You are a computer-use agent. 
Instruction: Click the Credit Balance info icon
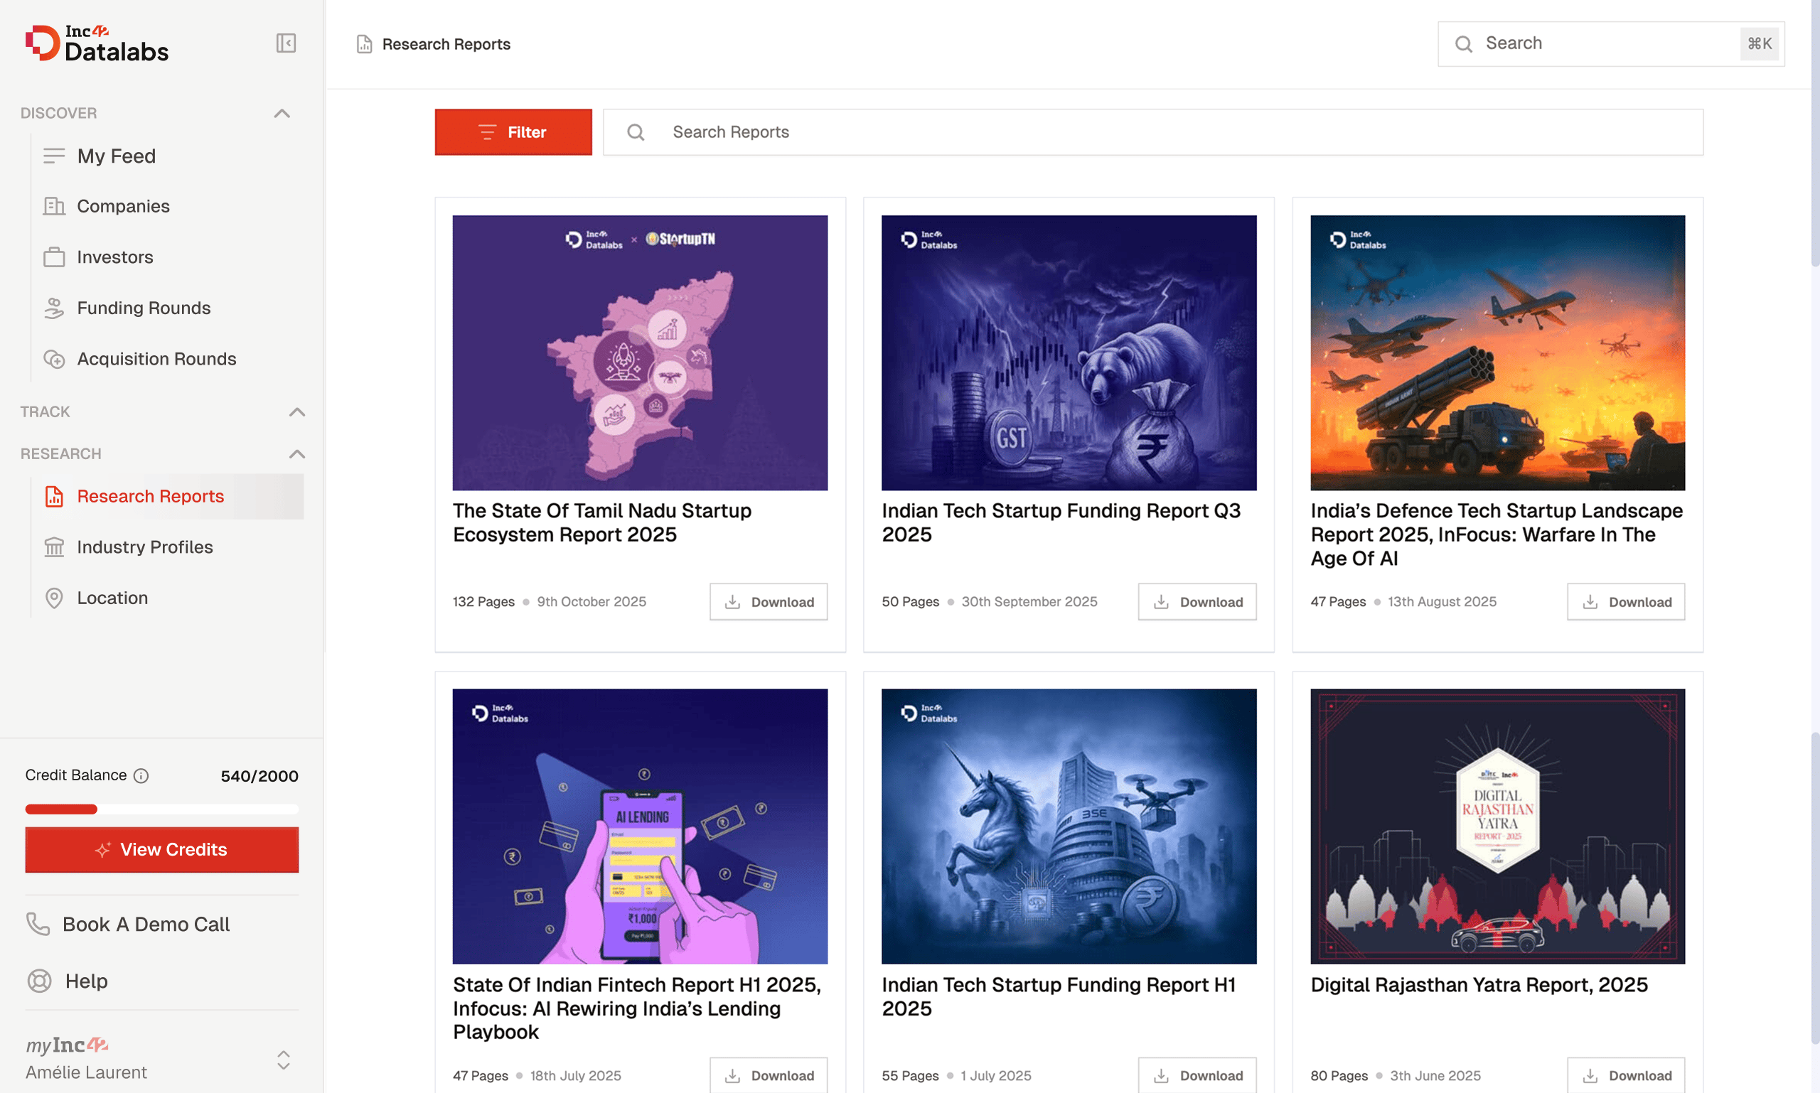click(141, 775)
